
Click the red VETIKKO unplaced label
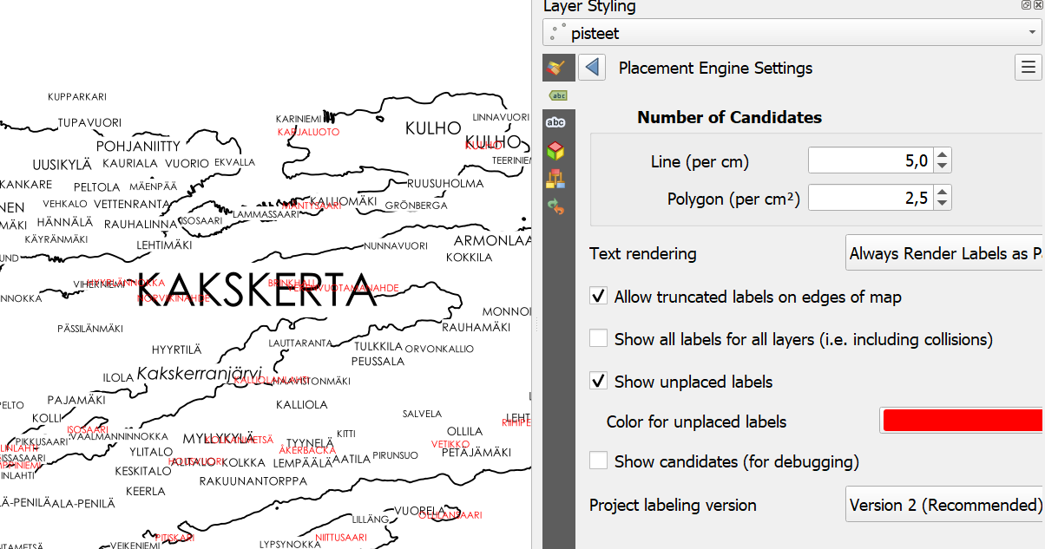click(x=450, y=444)
